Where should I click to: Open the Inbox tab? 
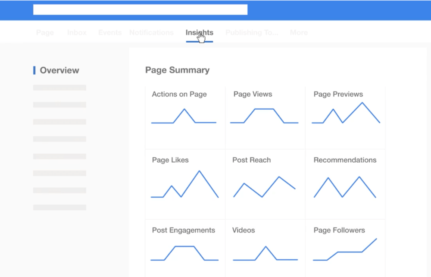(77, 33)
